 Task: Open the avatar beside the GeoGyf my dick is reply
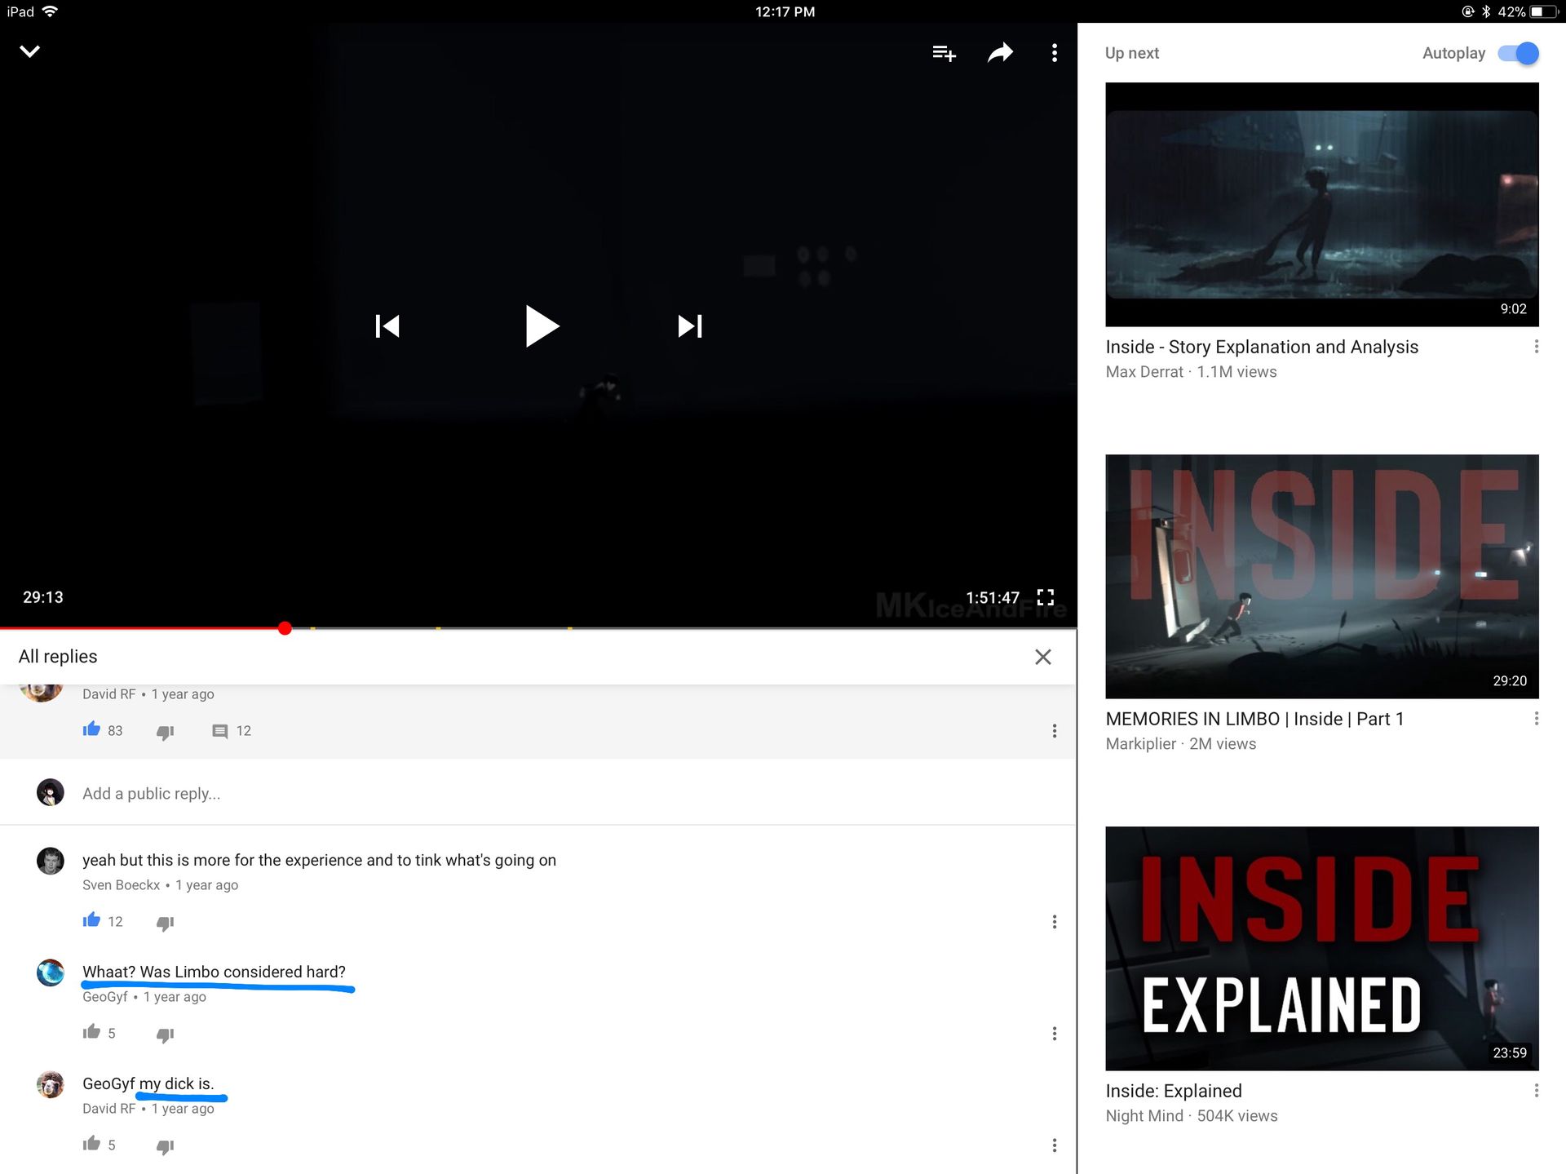[x=51, y=1084]
